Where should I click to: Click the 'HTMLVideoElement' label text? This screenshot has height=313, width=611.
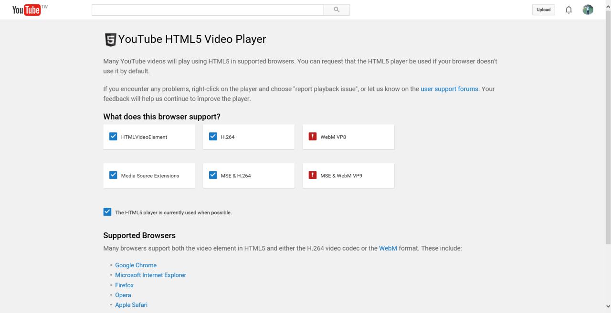(x=144, y=137)
